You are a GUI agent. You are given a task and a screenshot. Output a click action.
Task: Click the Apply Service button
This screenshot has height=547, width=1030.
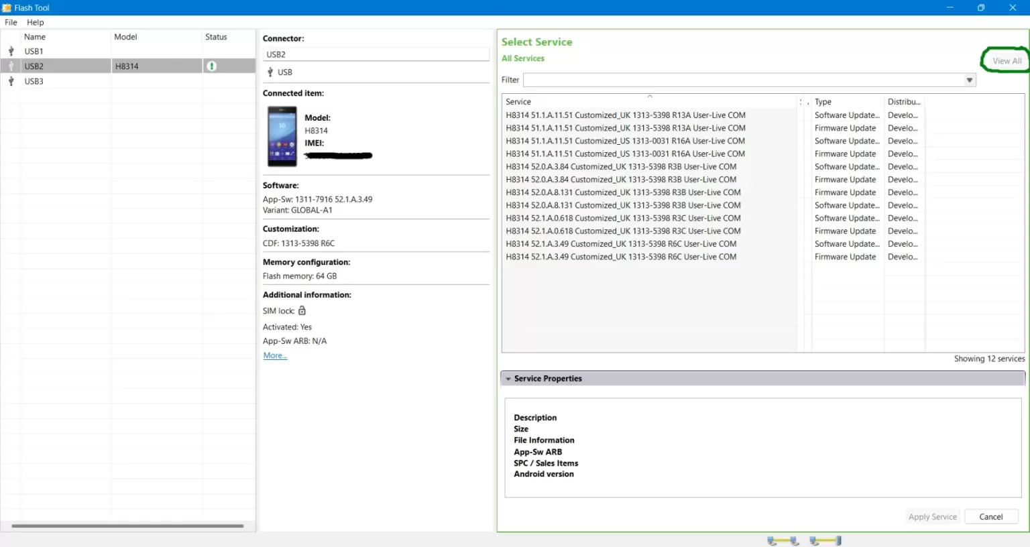932,517
